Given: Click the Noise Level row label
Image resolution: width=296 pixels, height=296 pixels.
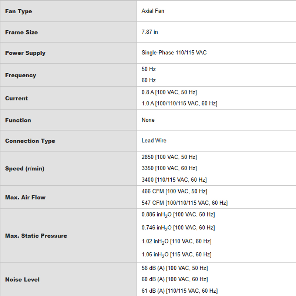Looking at the screenshot, I should (22, 280).
